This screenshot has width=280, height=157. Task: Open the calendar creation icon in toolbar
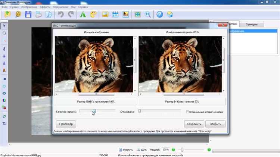pyautogui.click(x=115, y=15)
